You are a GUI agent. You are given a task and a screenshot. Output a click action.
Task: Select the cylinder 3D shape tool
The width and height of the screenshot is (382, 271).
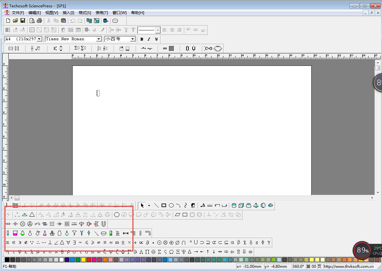click(x=234, y=205)
